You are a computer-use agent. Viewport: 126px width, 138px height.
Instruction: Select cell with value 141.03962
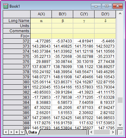[62, 51]
